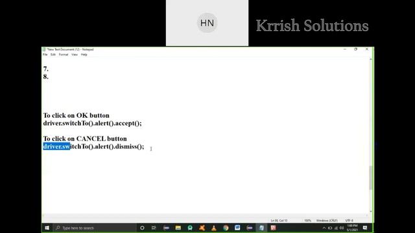Click the text 'To click on CANCEL button'
Screen dimensions: 415x233
(x=85, y=139)
